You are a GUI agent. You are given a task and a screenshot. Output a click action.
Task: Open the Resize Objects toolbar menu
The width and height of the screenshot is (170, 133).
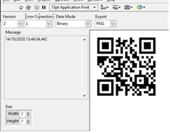click(x=128, y=7)
